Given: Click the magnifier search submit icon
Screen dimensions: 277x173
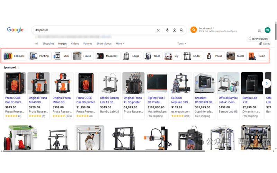Looking at the screenshot, I should (x=181, y=30).
